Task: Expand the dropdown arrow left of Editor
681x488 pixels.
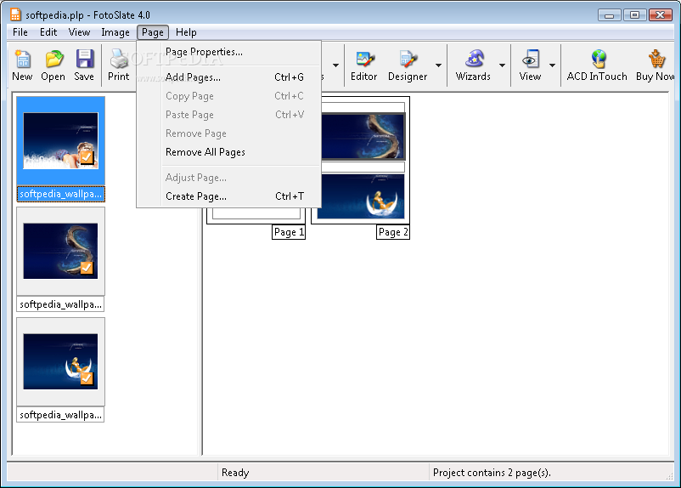Action: 335,65
